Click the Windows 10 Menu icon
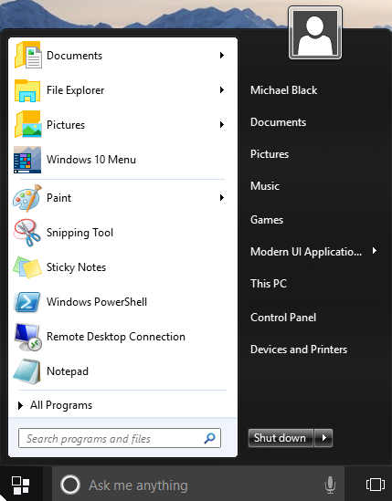Viewport: 392px width, 501px height. (27, 160)
